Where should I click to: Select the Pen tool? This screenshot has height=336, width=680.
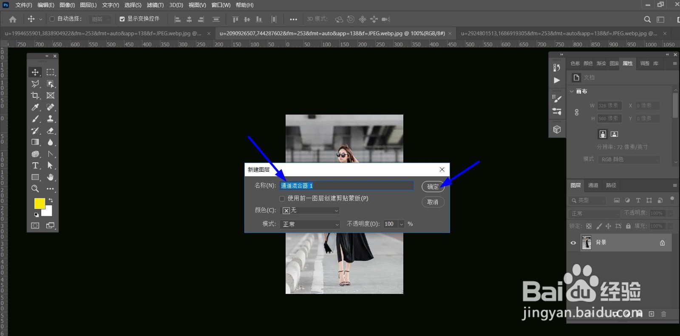(x=51, y=154)
